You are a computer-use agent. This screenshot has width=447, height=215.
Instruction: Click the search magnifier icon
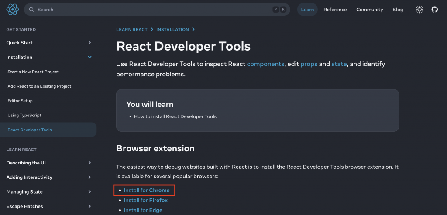click(31, 10)
